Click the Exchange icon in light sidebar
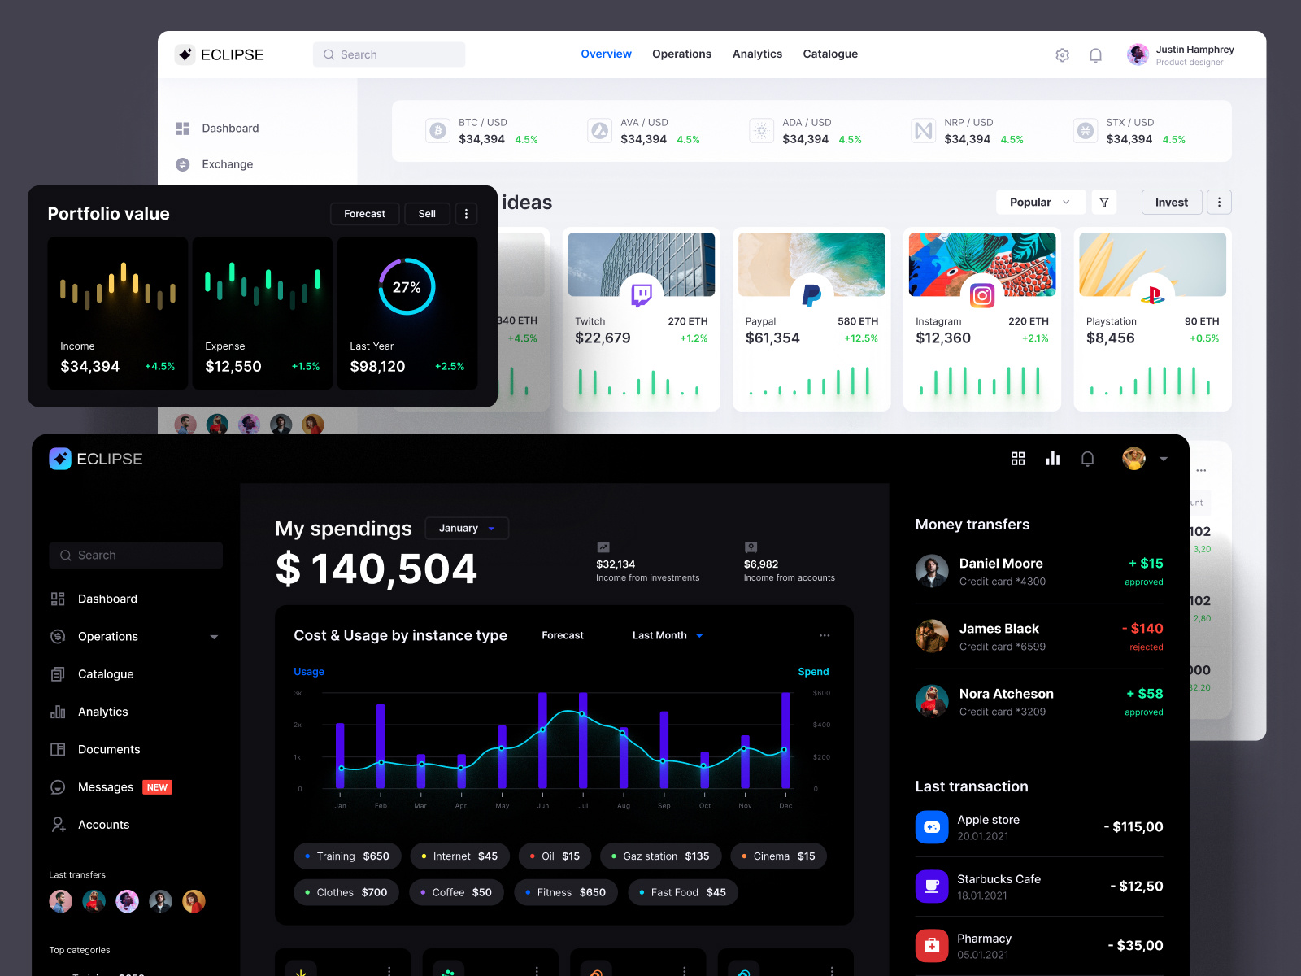Viewport: 1301px width, 976px height. pyautogui.click(x=183, y=164)
